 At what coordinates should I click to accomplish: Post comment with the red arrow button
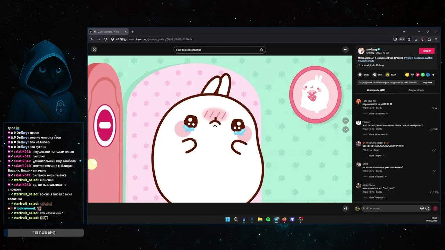coord(435,208)
